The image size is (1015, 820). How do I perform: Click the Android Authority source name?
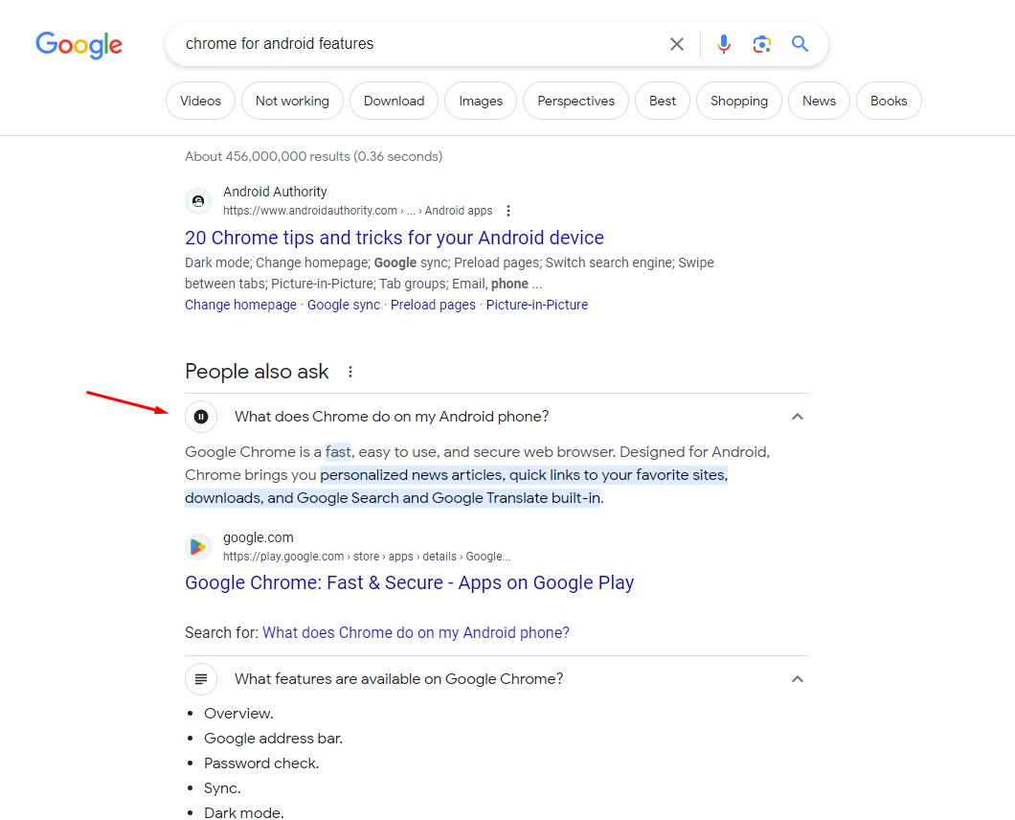275,192
